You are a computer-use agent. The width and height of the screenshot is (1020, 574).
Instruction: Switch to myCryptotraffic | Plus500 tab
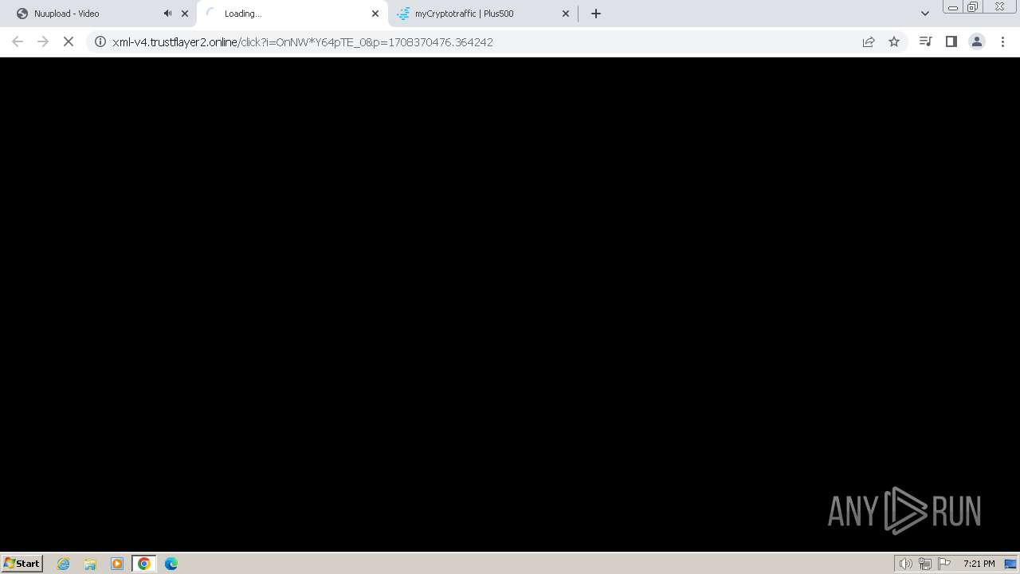(x=482, y=14)
